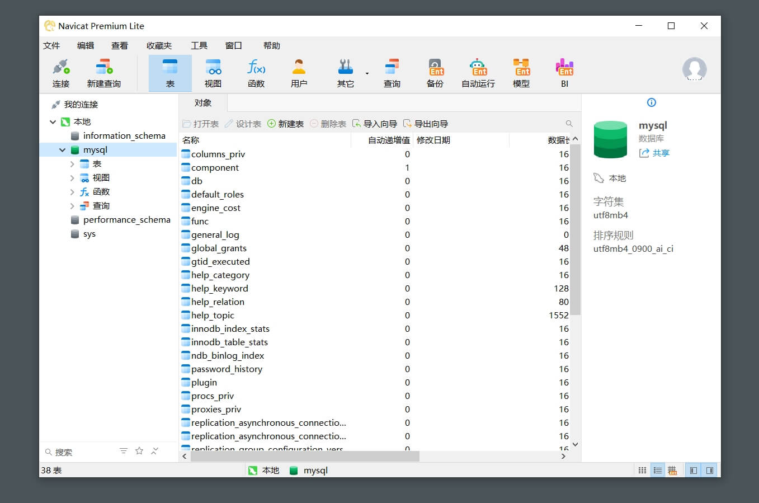The image size is (759, 503).
Task: Open the 查询 queries toolbar icon
Action: [392, 73]
